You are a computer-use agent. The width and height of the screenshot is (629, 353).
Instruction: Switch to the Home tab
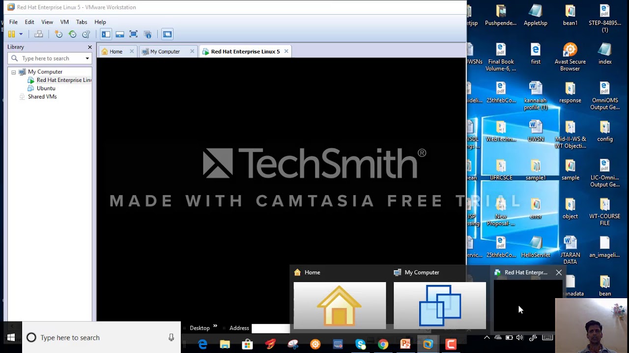116,51
